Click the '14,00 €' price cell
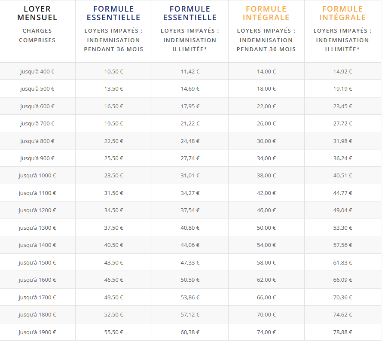This screenshot has width=382, height=341. [x=266, y=72]
